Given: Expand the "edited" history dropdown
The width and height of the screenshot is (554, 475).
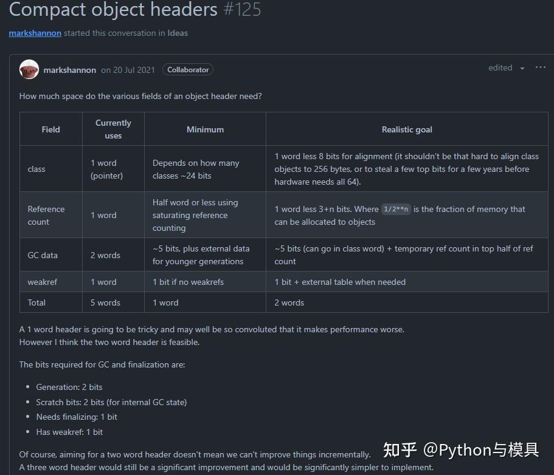Looking at the screenshot, I should coord(500,67).
